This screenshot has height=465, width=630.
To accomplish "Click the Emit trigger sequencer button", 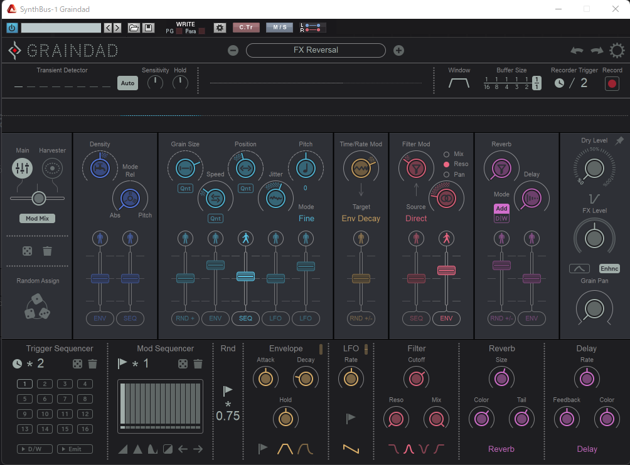I will tap(75, 449).
